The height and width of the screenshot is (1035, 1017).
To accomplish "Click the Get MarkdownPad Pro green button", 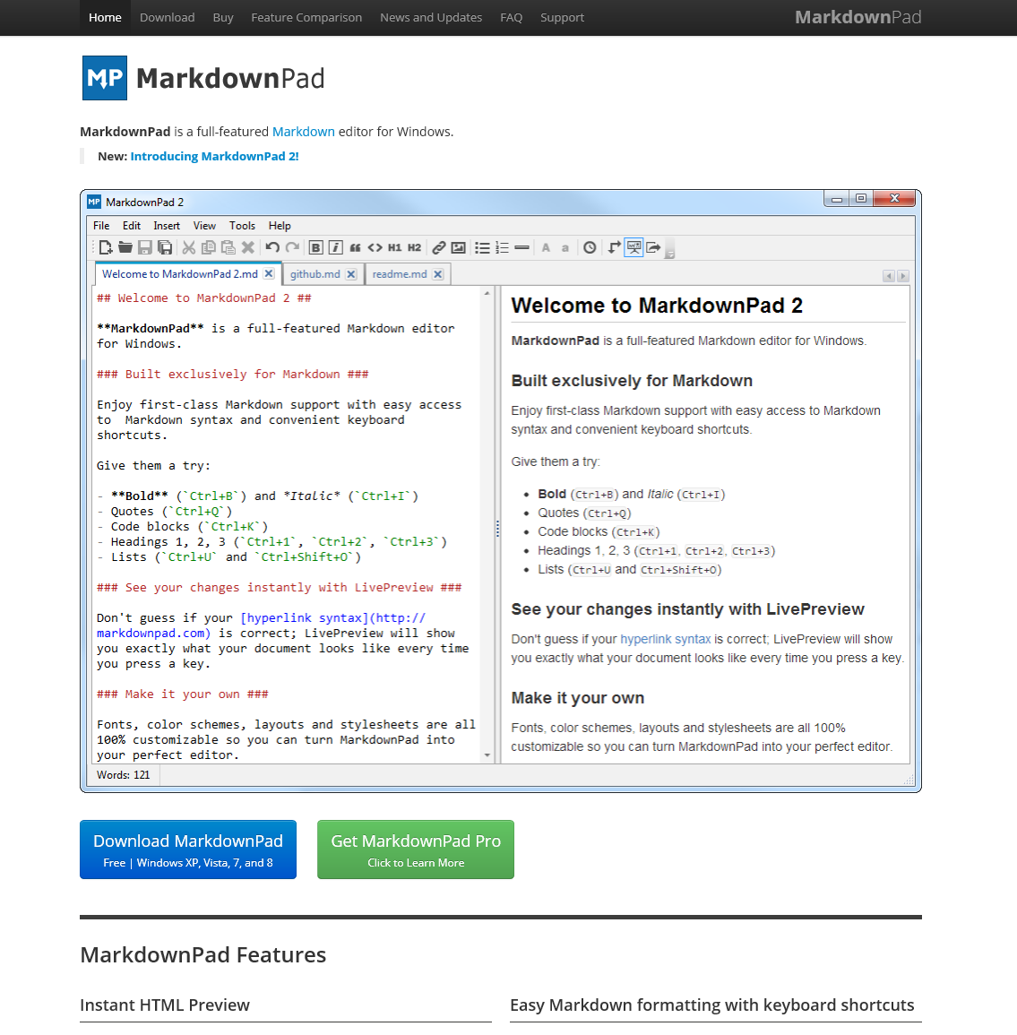I will click(416, 850).
